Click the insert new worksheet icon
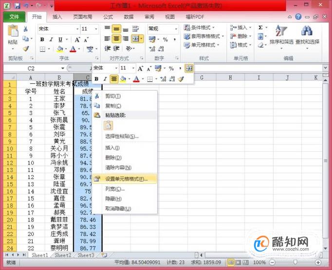Image resolution: width=332 pixels, height=270 pixels. click(104, 255)
